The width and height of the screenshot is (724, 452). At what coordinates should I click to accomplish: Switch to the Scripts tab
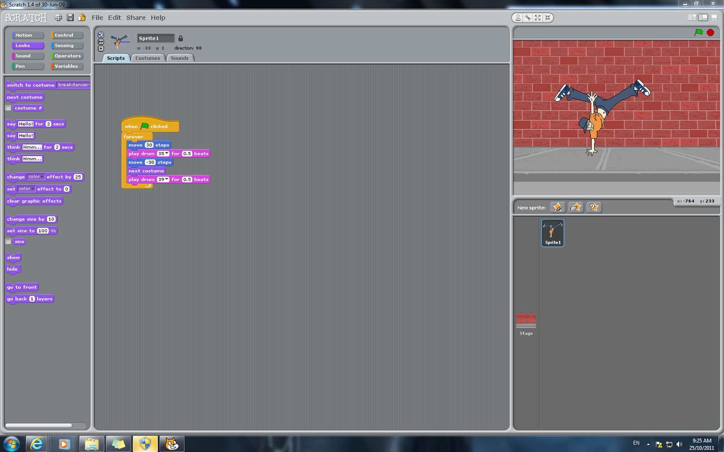pyautogui.click(x=116, y=58)
